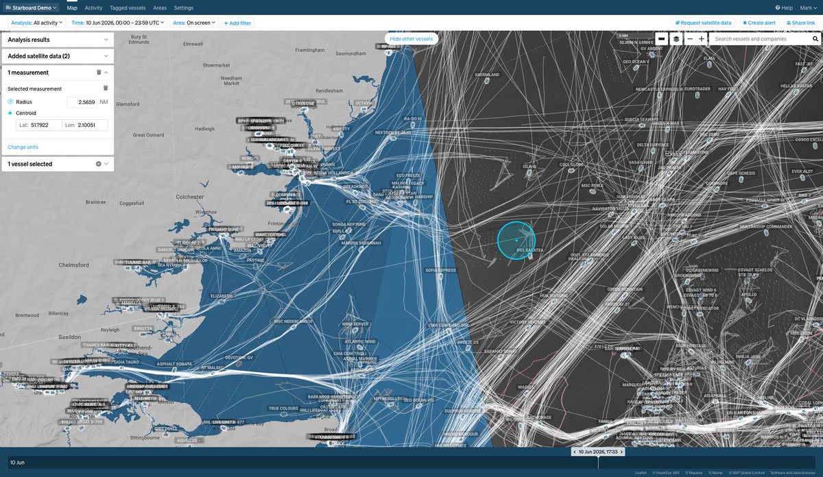Open the Analysis: All activity filter dropdown
The image size is (823, 477).
tap(37, 23)
